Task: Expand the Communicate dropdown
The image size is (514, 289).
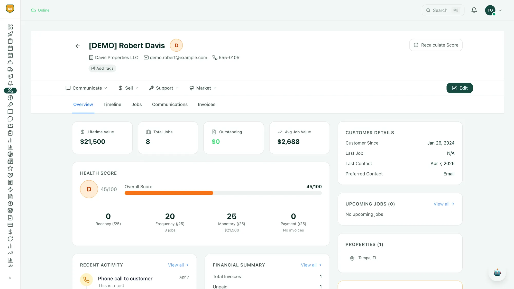Action: pyautogui.click(x=86, y=88)
